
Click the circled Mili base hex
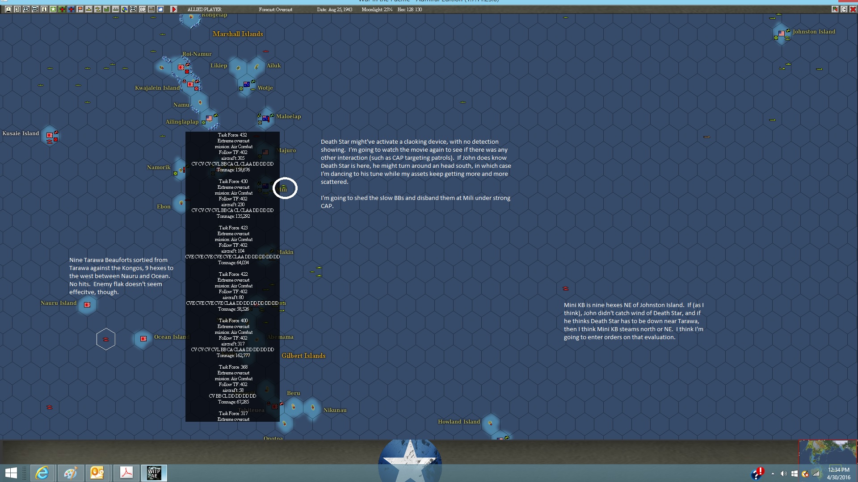pyautogui.click(x=285, y=188)
